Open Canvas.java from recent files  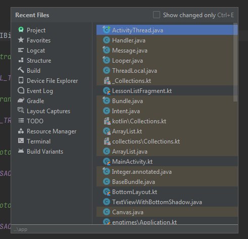tap(167, 212)
